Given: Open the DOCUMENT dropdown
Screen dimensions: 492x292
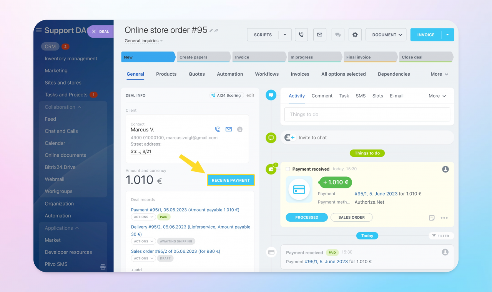Looking at the screenshot, I should (x=386, y=35).
